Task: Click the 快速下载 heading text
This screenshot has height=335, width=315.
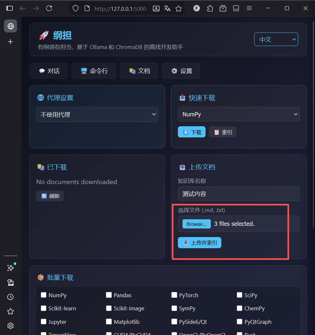Action: coord(202,98)
